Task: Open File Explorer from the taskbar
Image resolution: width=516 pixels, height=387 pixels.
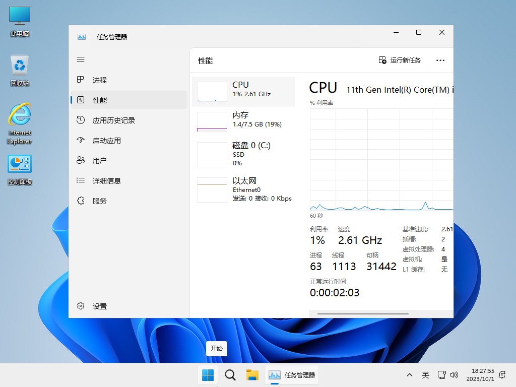Action: pos(252,375)
